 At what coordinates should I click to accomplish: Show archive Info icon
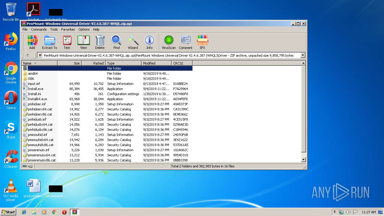(149, 42)
